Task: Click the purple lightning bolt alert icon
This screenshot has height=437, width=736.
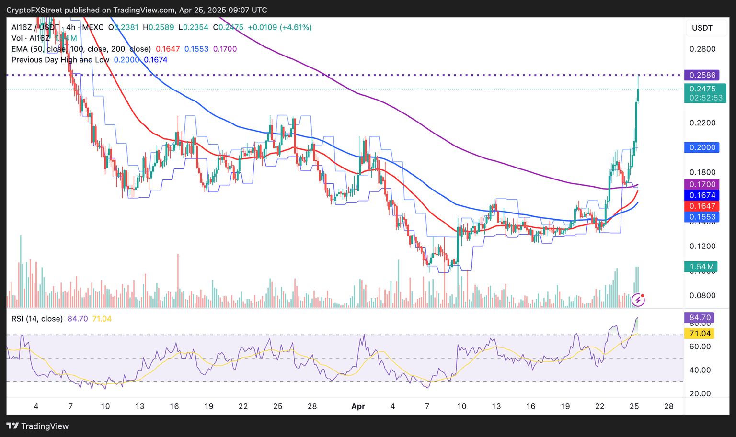Action: tap(638, 300)
